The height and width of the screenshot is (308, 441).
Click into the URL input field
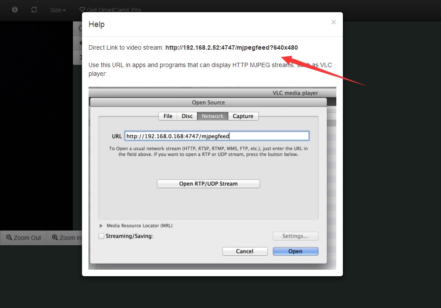pos(217,136)
